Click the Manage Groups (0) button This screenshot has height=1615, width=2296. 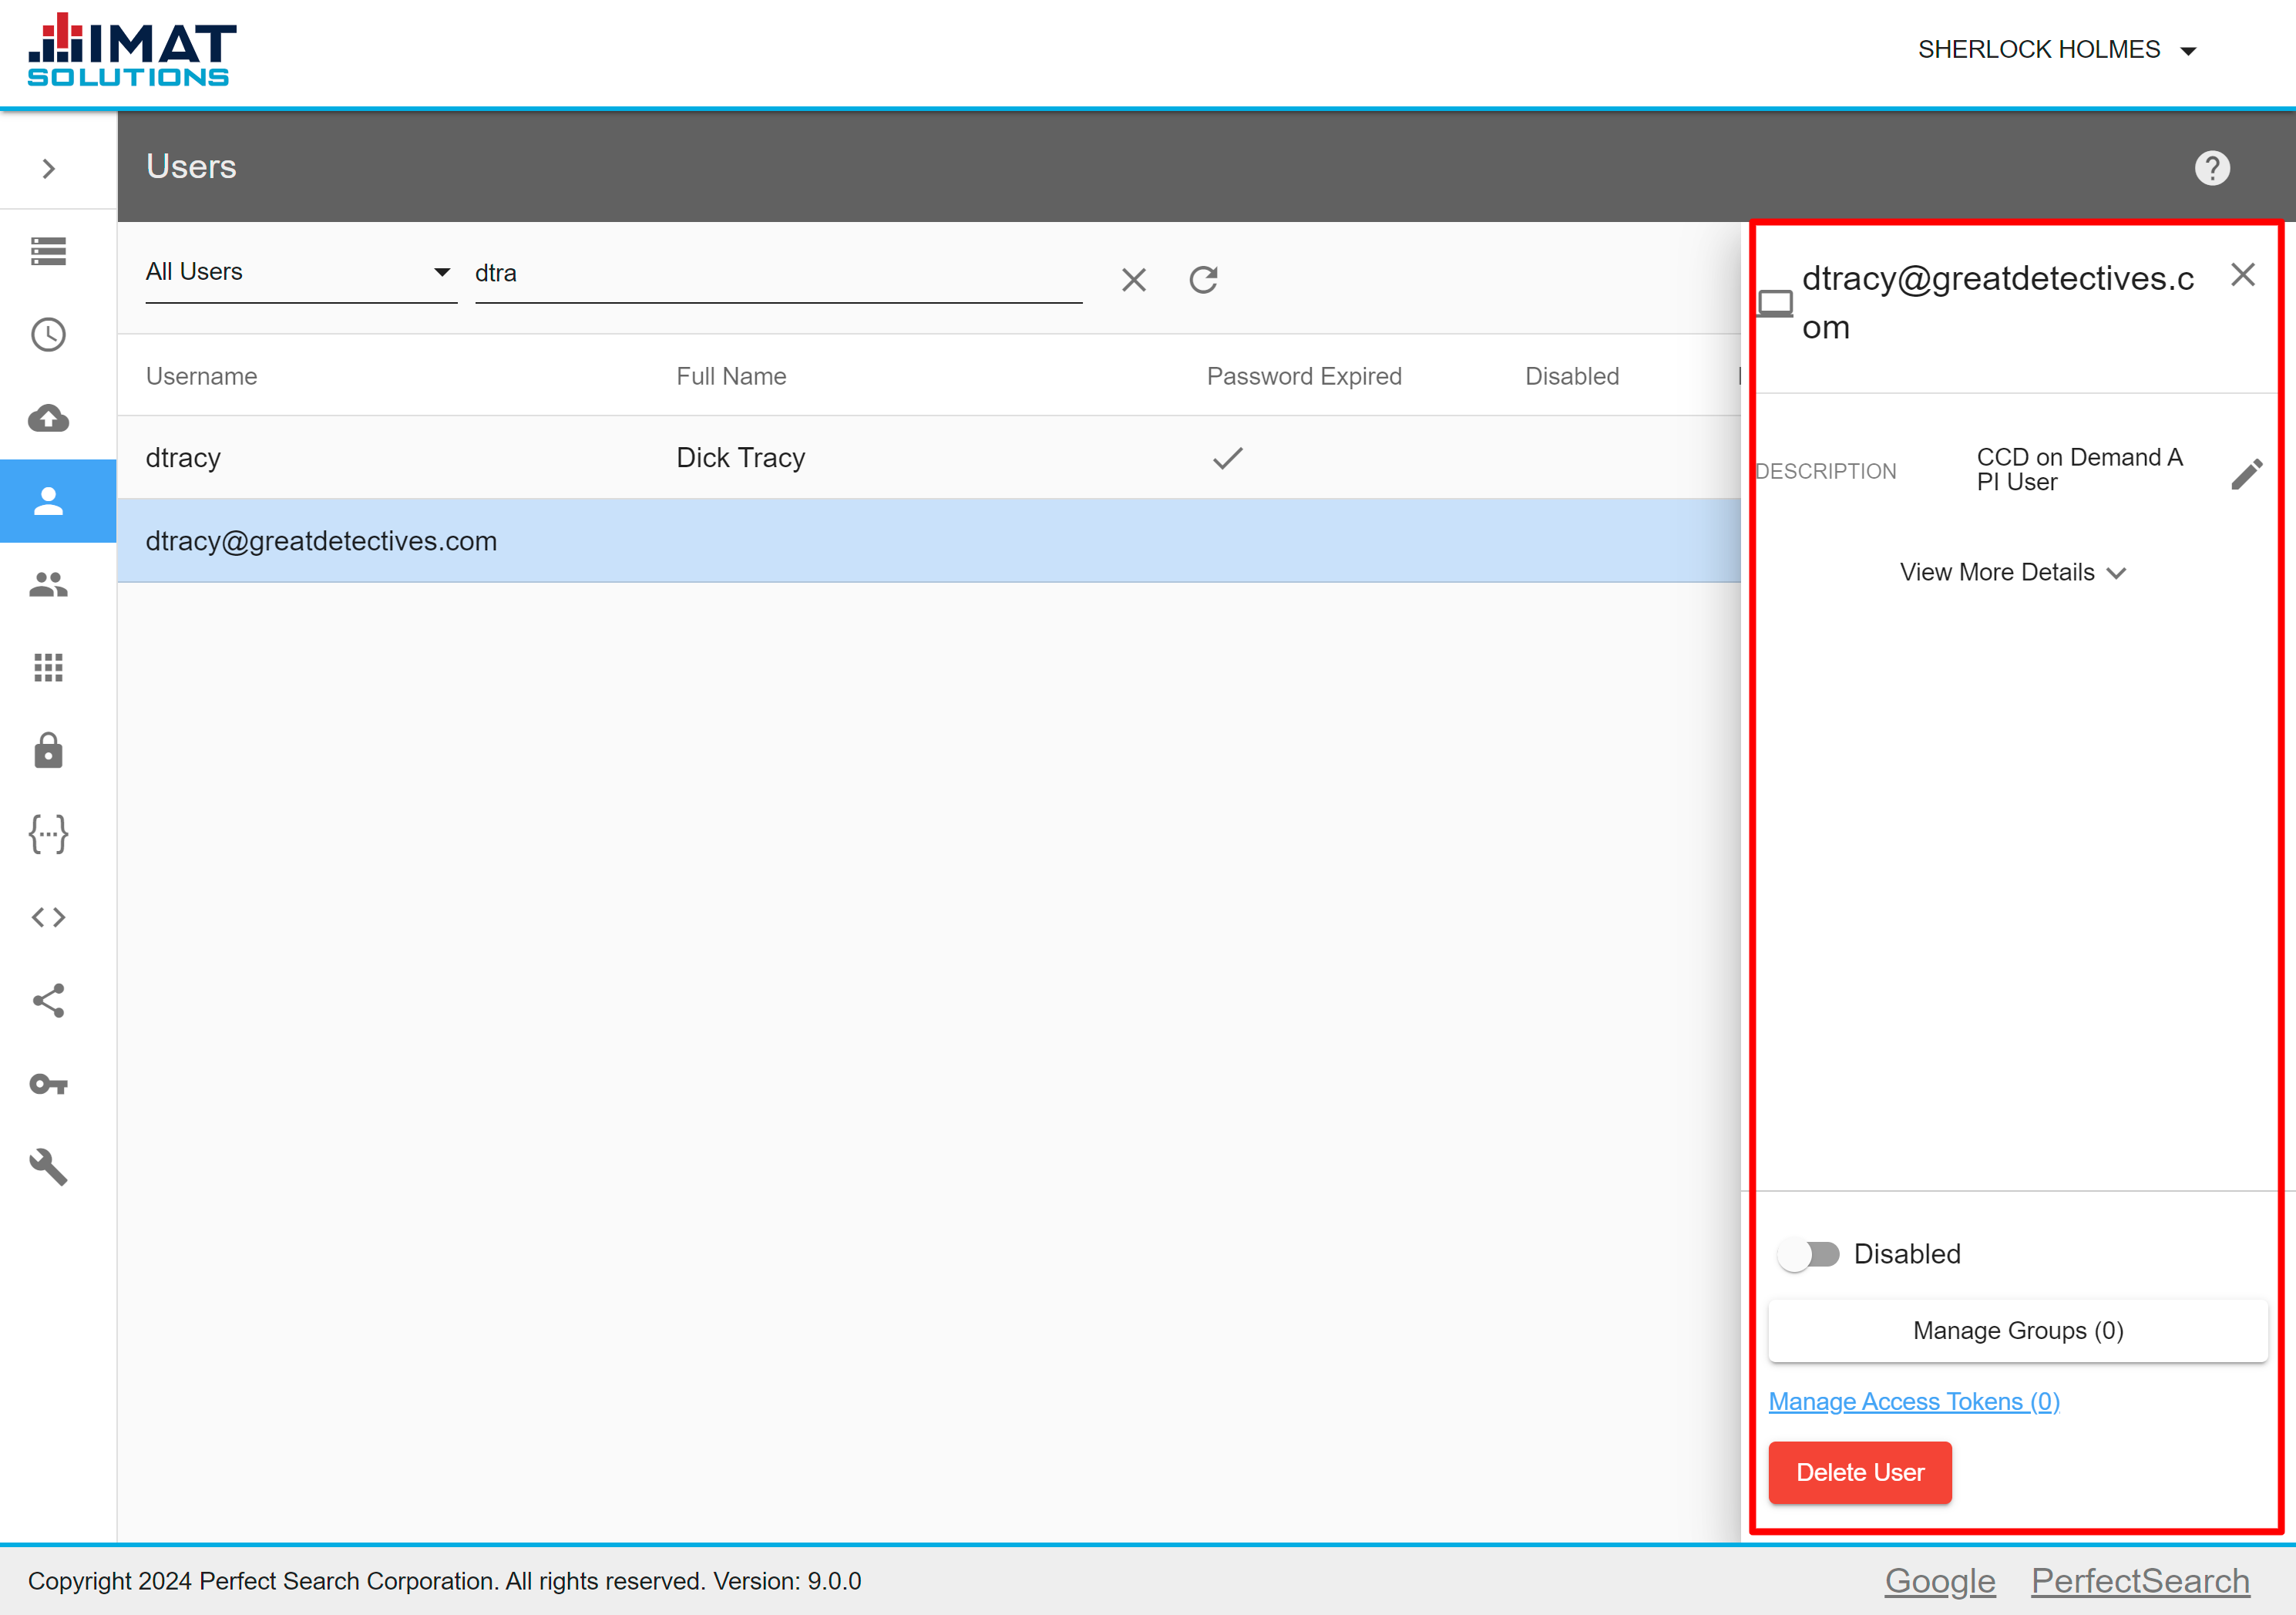[x=2018, y=1331]
